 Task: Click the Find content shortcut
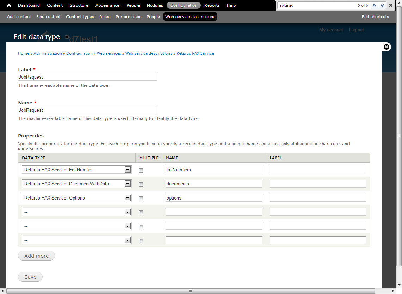(48, 17)
